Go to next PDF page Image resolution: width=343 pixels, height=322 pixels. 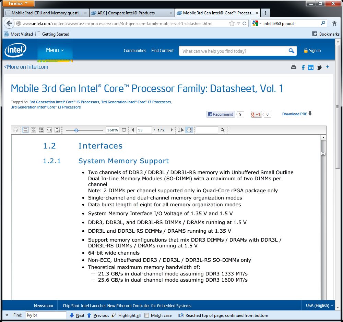click(x=172, y=130)
